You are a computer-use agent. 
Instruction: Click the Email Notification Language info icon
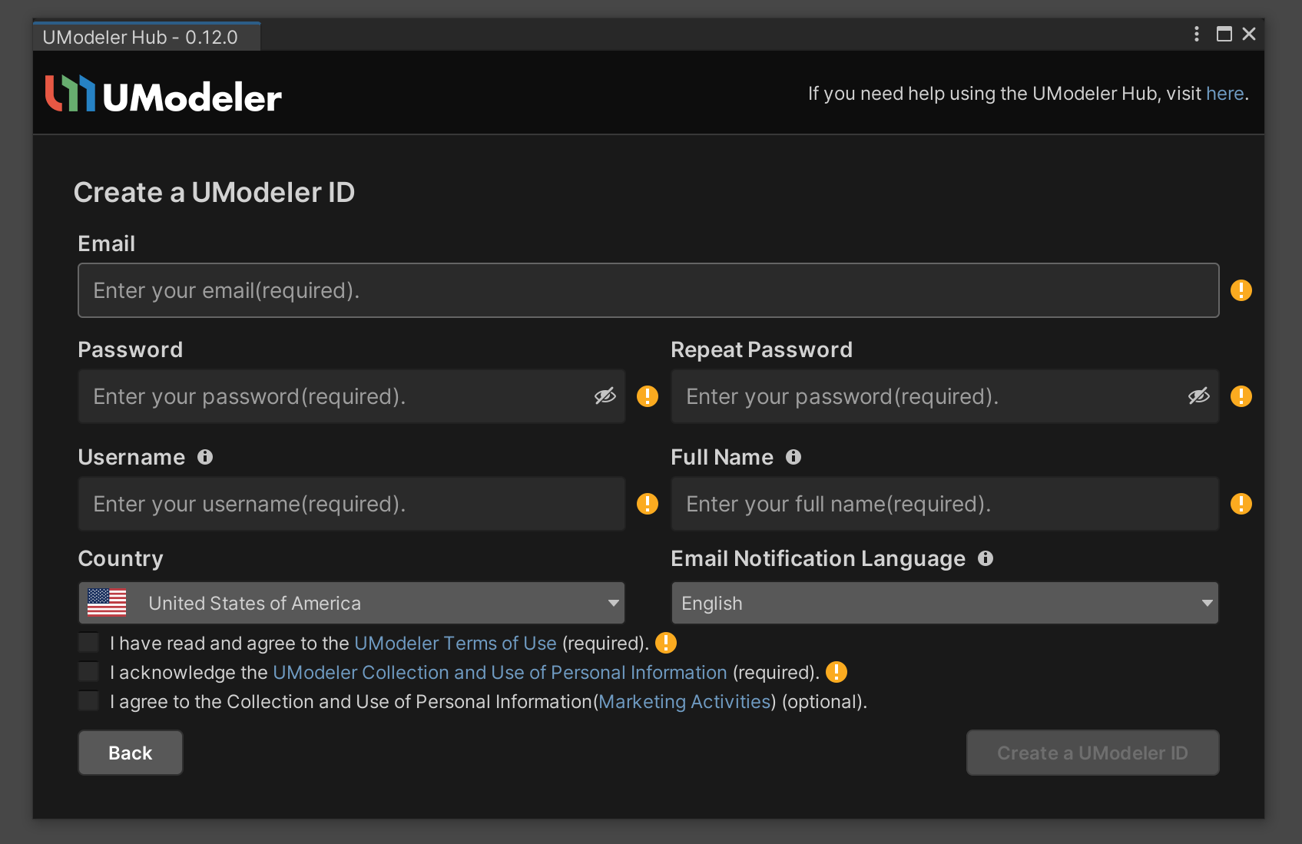[x=986, y=558]
